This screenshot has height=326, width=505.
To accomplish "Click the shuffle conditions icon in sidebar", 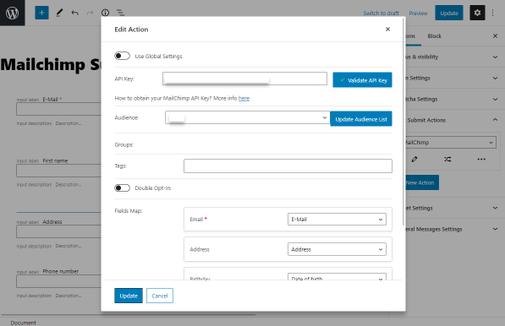I will (447, 159).
